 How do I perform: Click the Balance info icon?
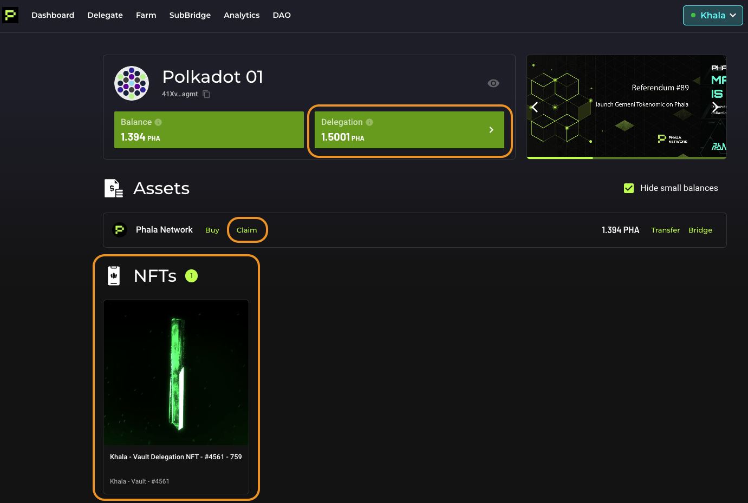pos(158,122)
